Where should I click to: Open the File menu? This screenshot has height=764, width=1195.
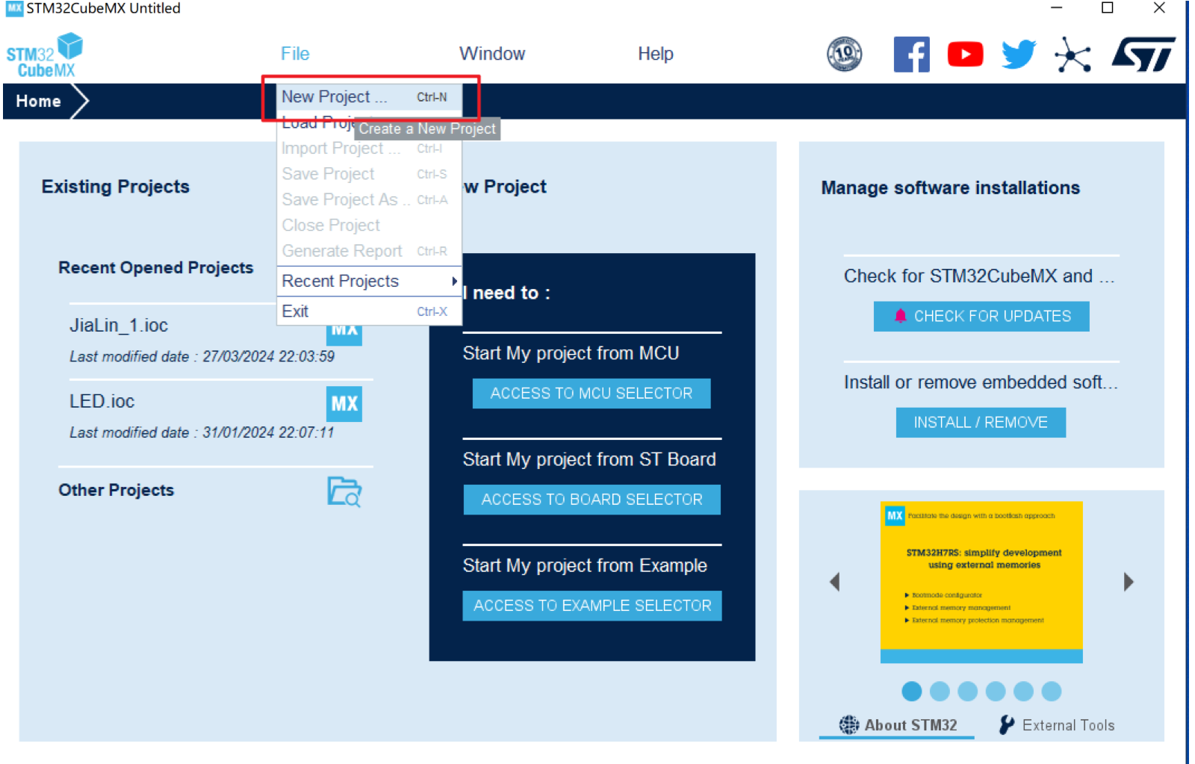click(295, 54)
